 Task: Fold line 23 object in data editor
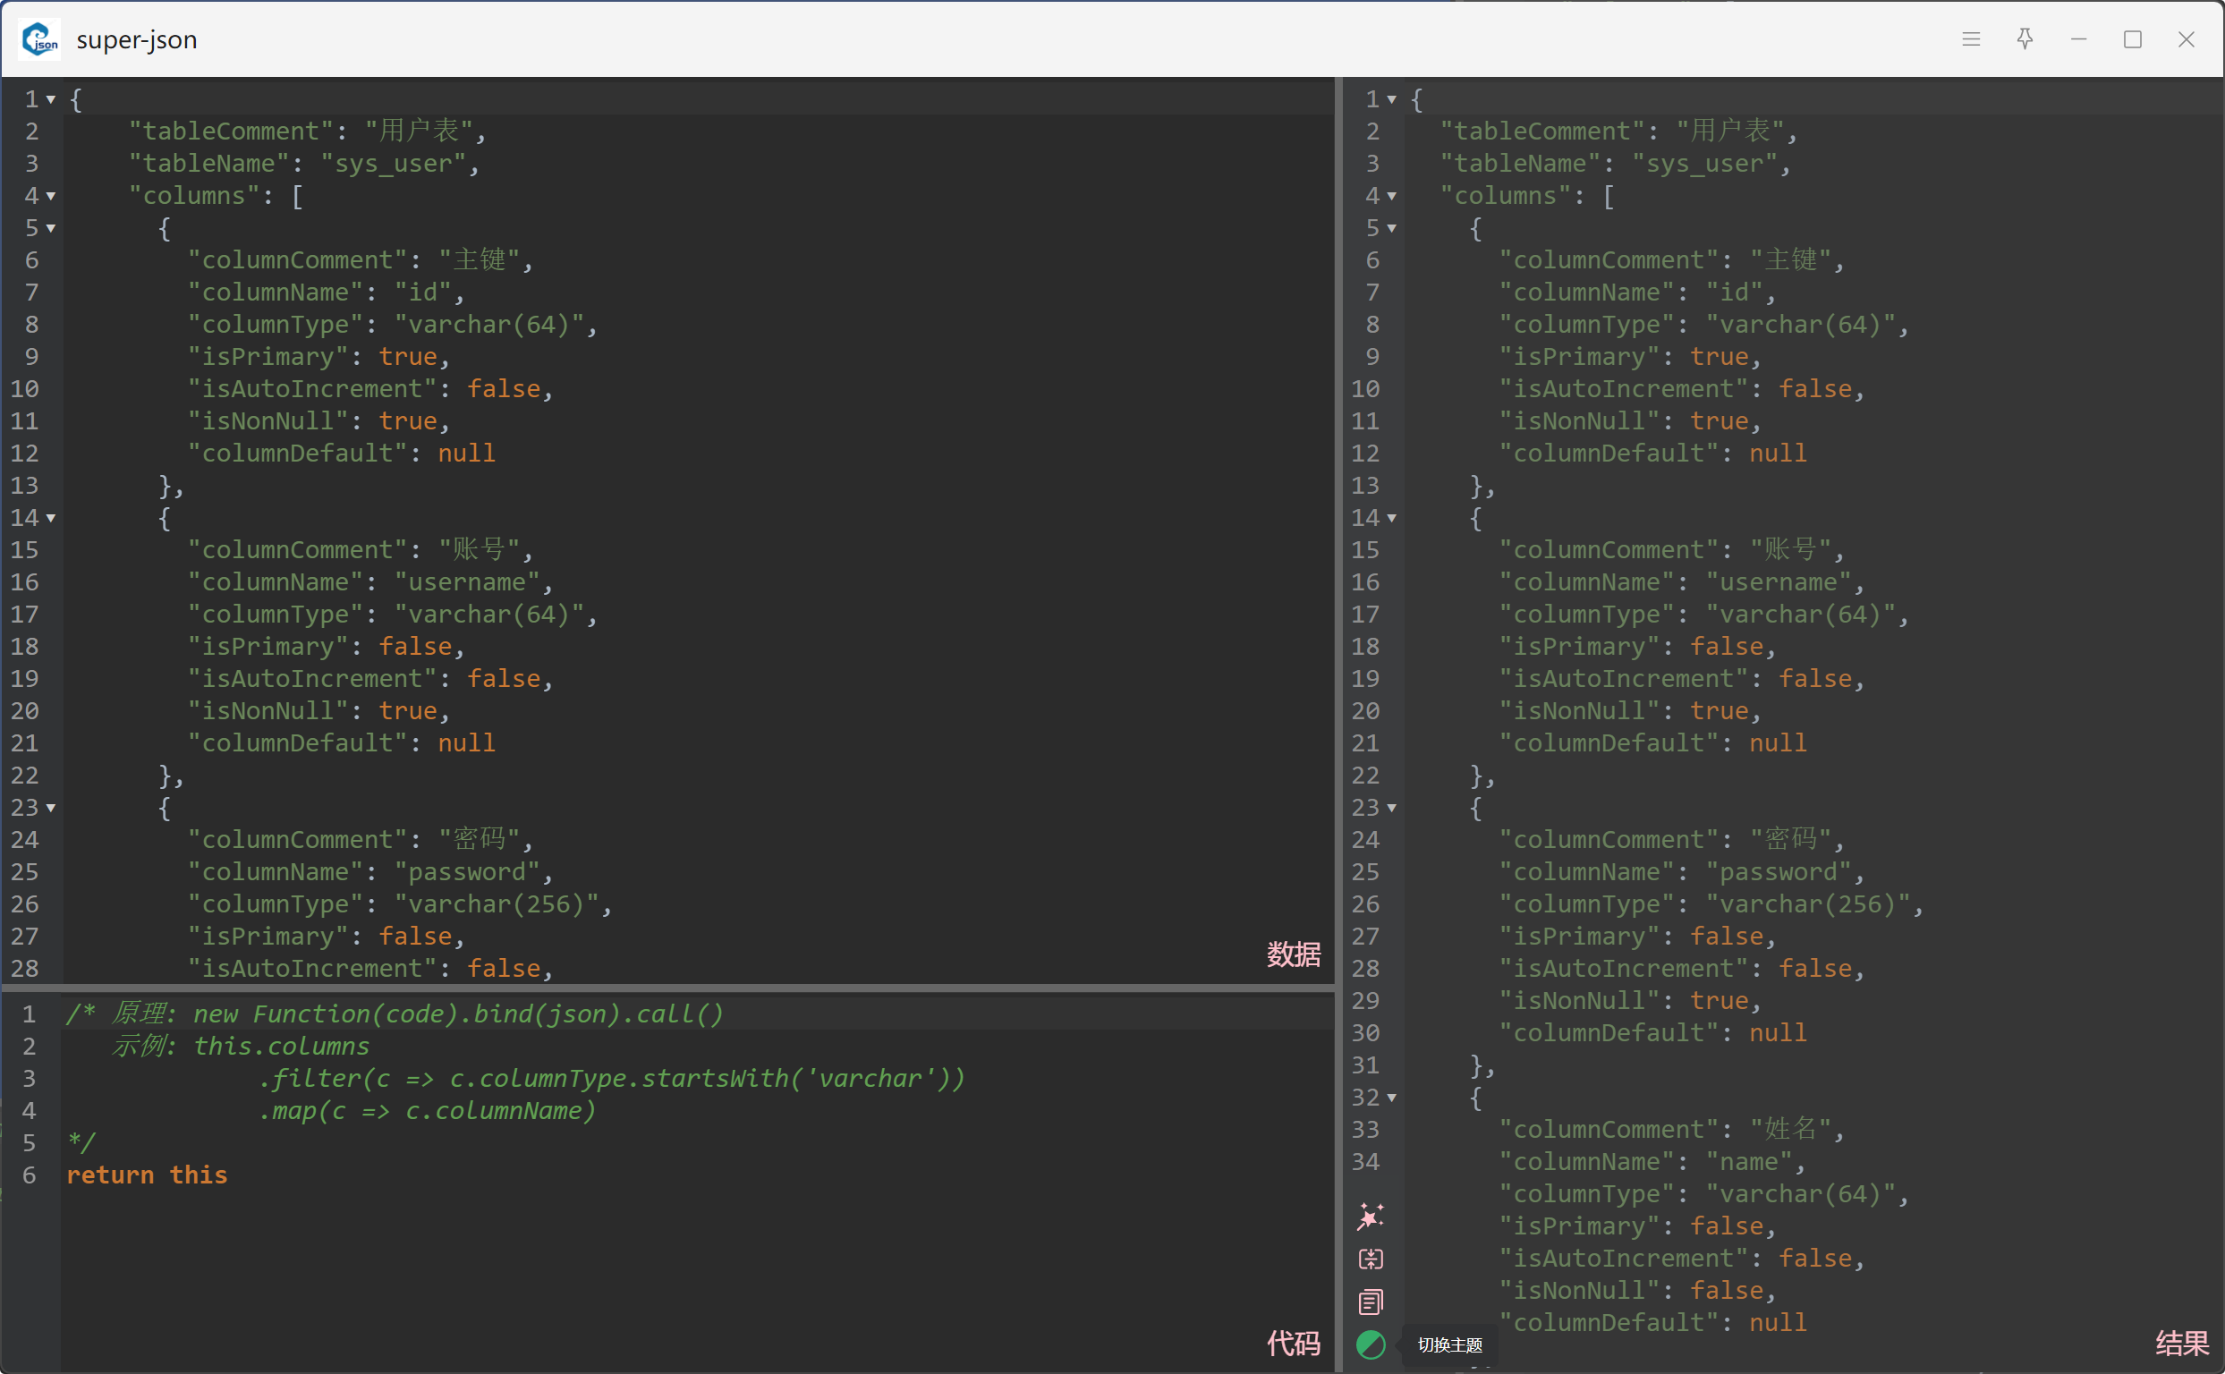pyautogui.click(x=51, y=808)
